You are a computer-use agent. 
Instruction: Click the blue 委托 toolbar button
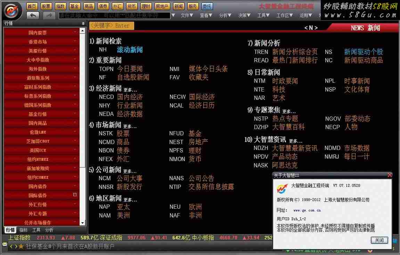pos(207,6)
